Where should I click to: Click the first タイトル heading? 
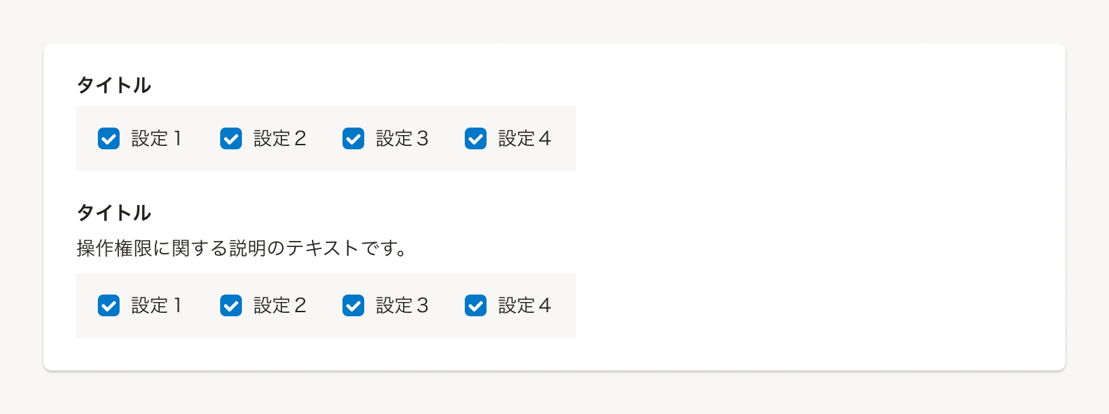click(113, 86)
